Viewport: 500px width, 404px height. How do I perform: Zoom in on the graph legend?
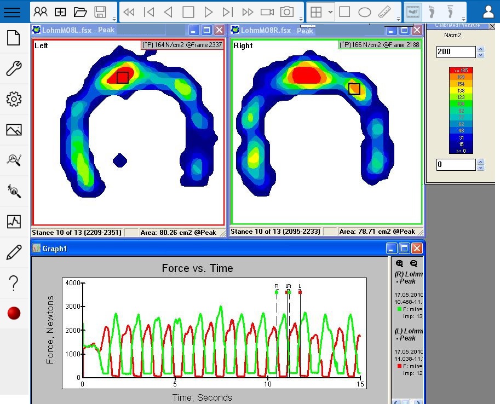[x=399, y=263]
